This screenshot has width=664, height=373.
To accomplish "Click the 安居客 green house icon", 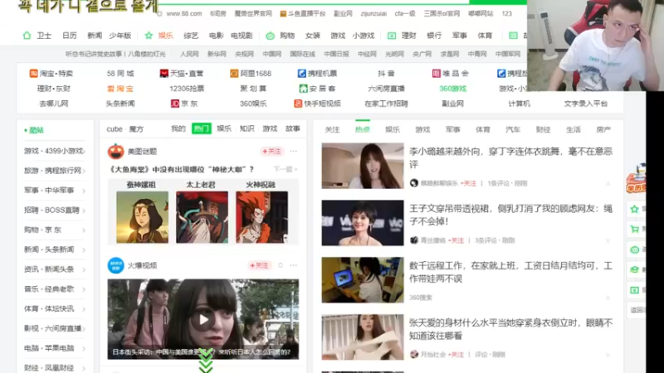I will point(303,89).
